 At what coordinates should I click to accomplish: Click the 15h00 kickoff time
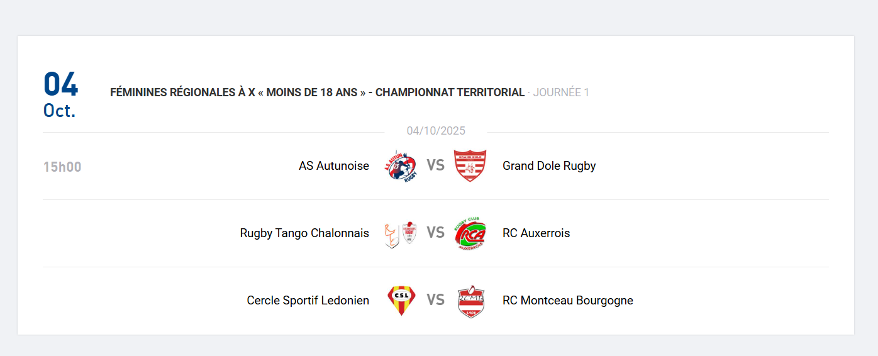pos(62,167)
